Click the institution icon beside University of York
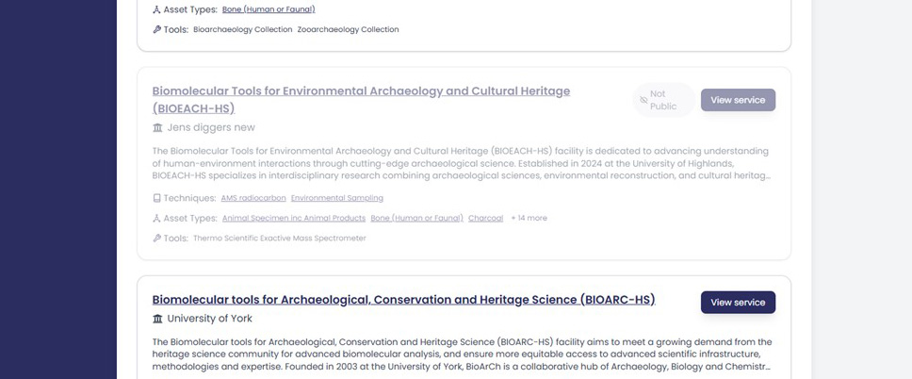This screenshot has height=379, width=912. (158, 319)
